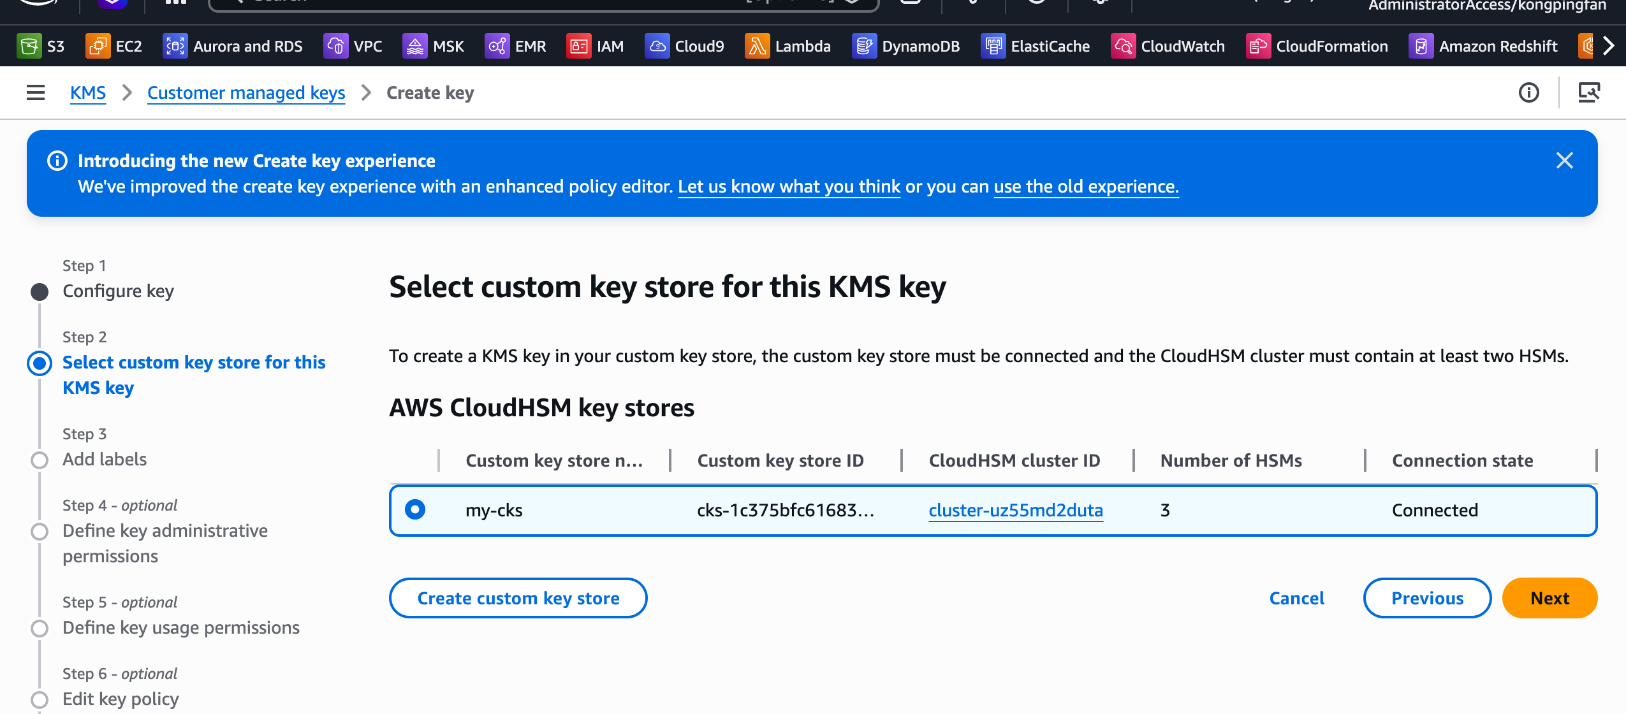Click the KMS breadcrumb link

88,93
